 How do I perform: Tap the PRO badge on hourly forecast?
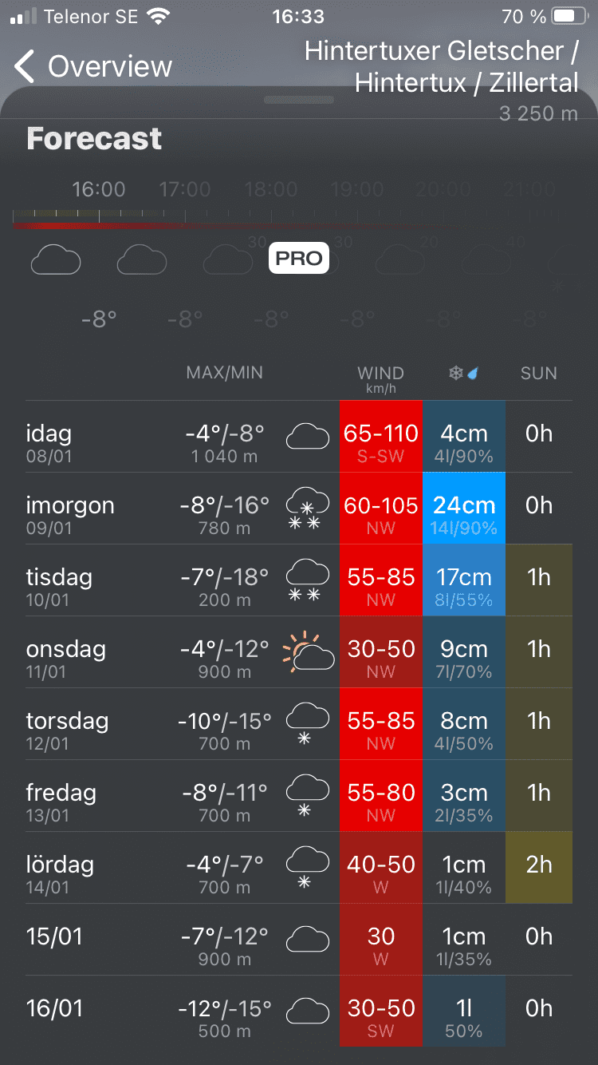click(x=299, y=258)
